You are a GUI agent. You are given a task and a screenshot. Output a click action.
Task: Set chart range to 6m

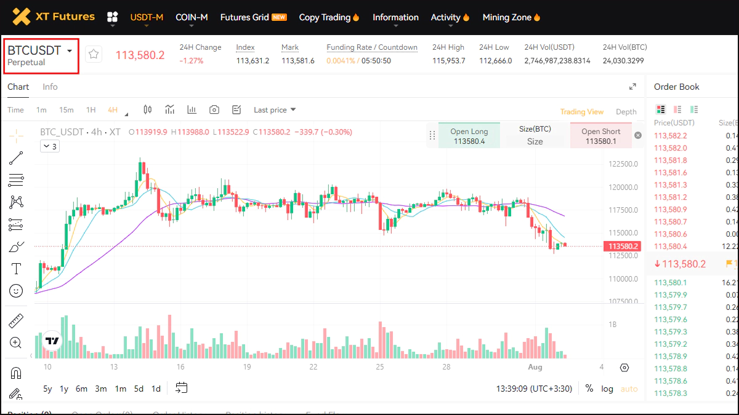click(81, 389)
